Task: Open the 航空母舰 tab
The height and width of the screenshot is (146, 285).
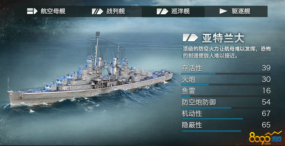Action: coord(46,11)
